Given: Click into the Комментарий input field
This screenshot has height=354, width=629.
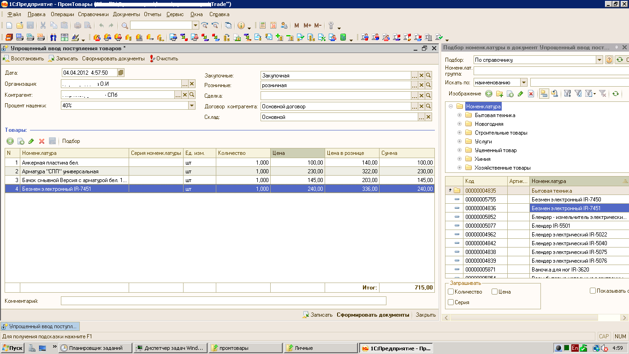Looking at the screenshot, I should point(224,301).
